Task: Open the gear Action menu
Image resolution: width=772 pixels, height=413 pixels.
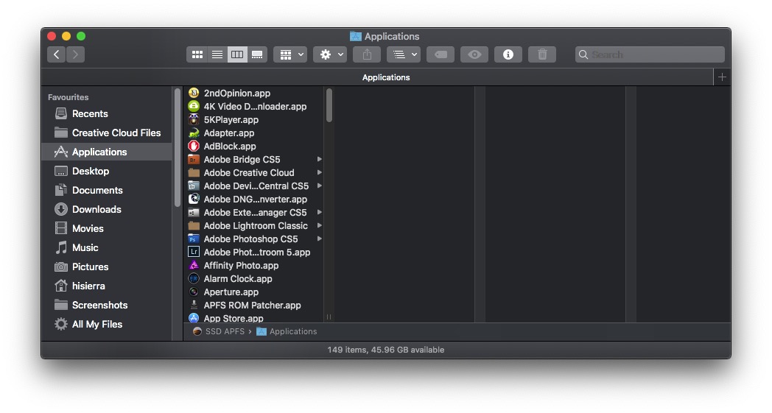Action: pos(330,54)
